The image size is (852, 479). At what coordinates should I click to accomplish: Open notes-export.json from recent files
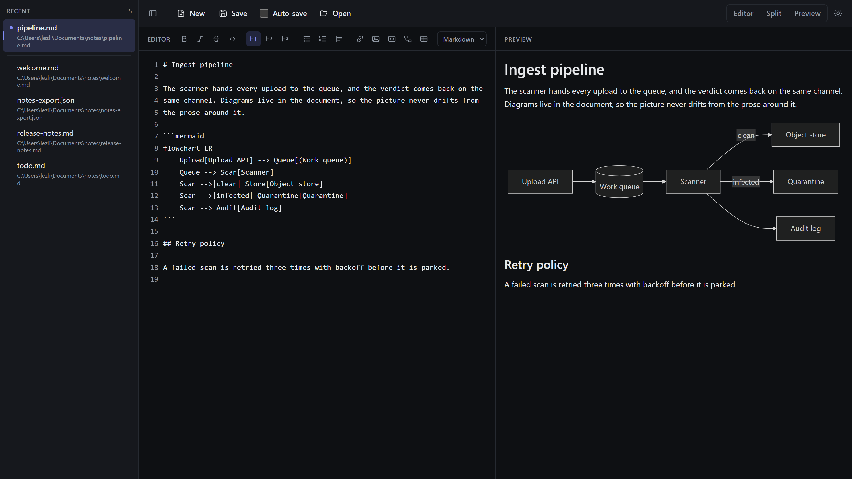[x=69, y=108]
